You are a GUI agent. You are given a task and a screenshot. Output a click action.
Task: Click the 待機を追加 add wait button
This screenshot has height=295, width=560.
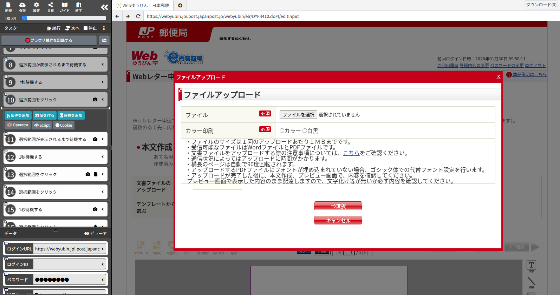[71, 115]
